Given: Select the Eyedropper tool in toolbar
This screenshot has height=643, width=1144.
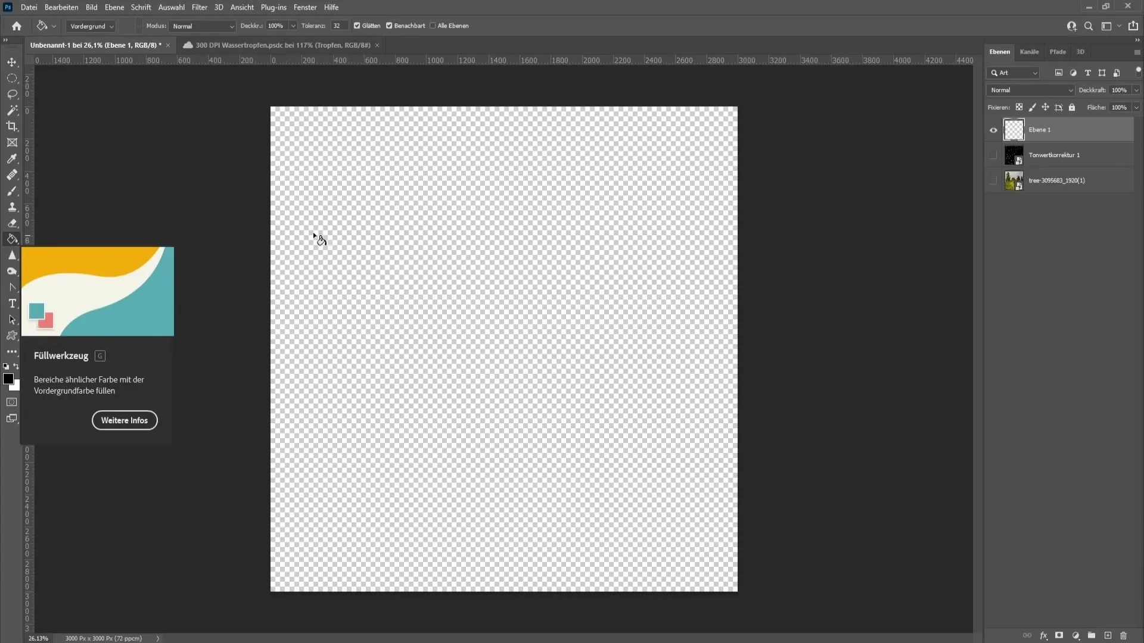Looking at the screenshot, I should tap(12, 158).
